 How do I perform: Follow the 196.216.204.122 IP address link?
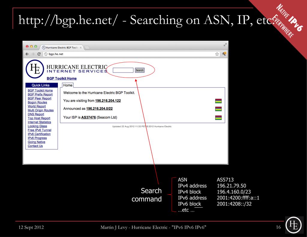(x=108, y=101)
